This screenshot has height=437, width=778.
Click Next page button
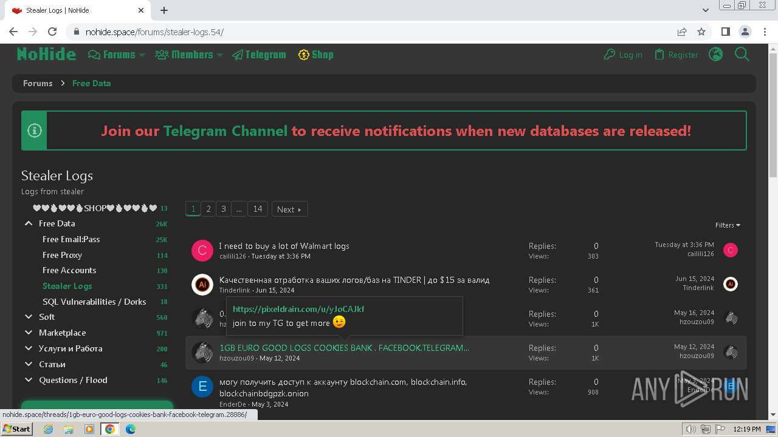coord(289,209)
